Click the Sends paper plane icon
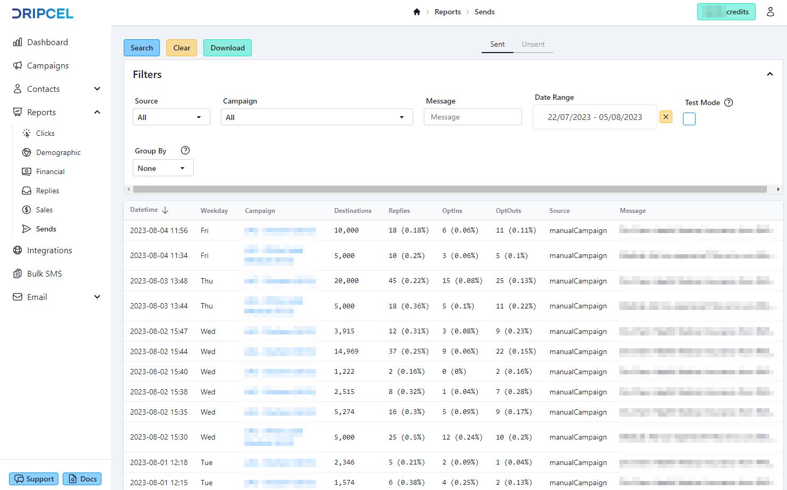The width and height of the screenshot is (787, 490). click(27, 229)
